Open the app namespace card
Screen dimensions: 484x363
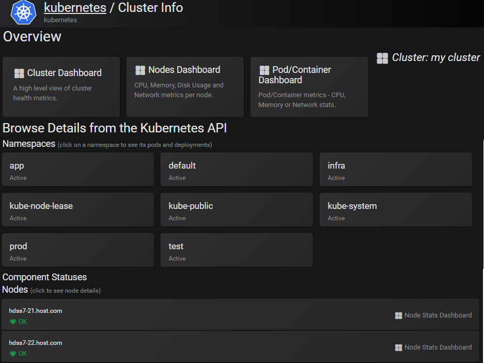click(x=78, y=170)
